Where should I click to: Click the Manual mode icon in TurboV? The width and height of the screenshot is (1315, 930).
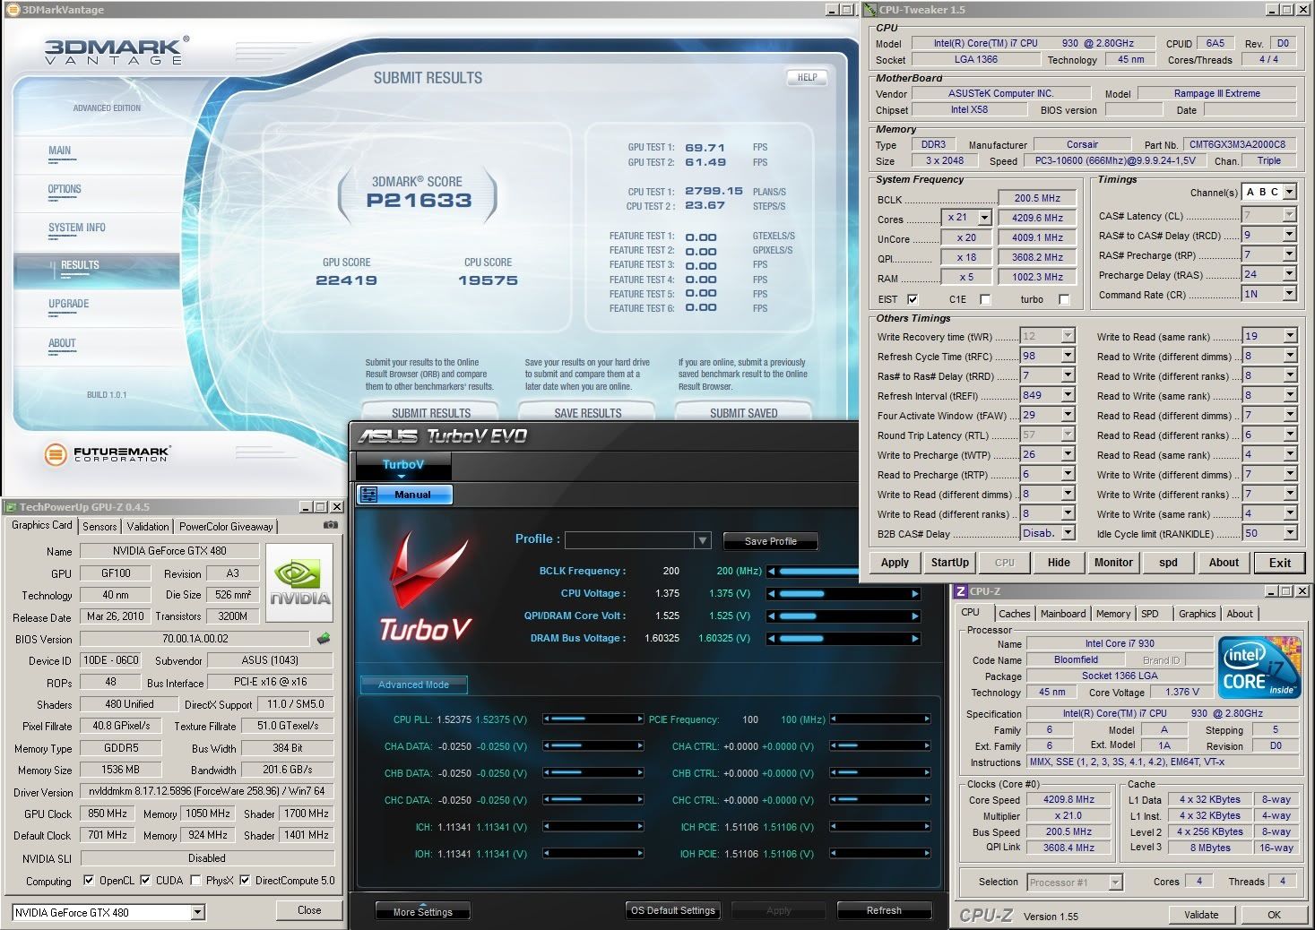point(368,495)
